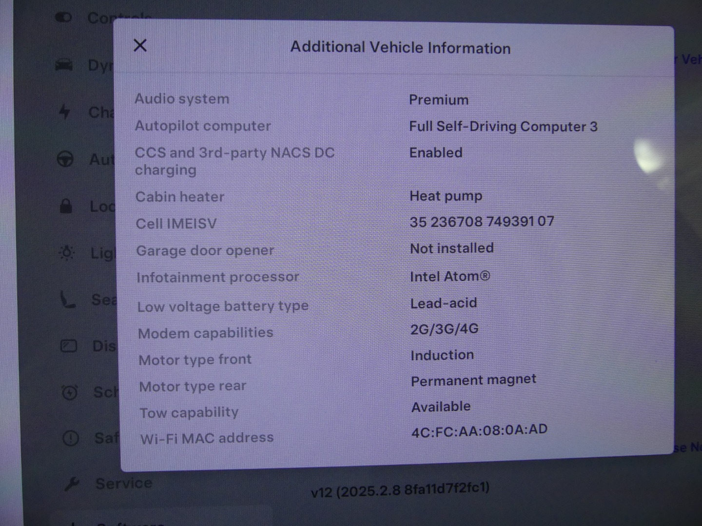Select the Safety exclamation icon
This screenshot has width=702, height=526.
[71, 438]
